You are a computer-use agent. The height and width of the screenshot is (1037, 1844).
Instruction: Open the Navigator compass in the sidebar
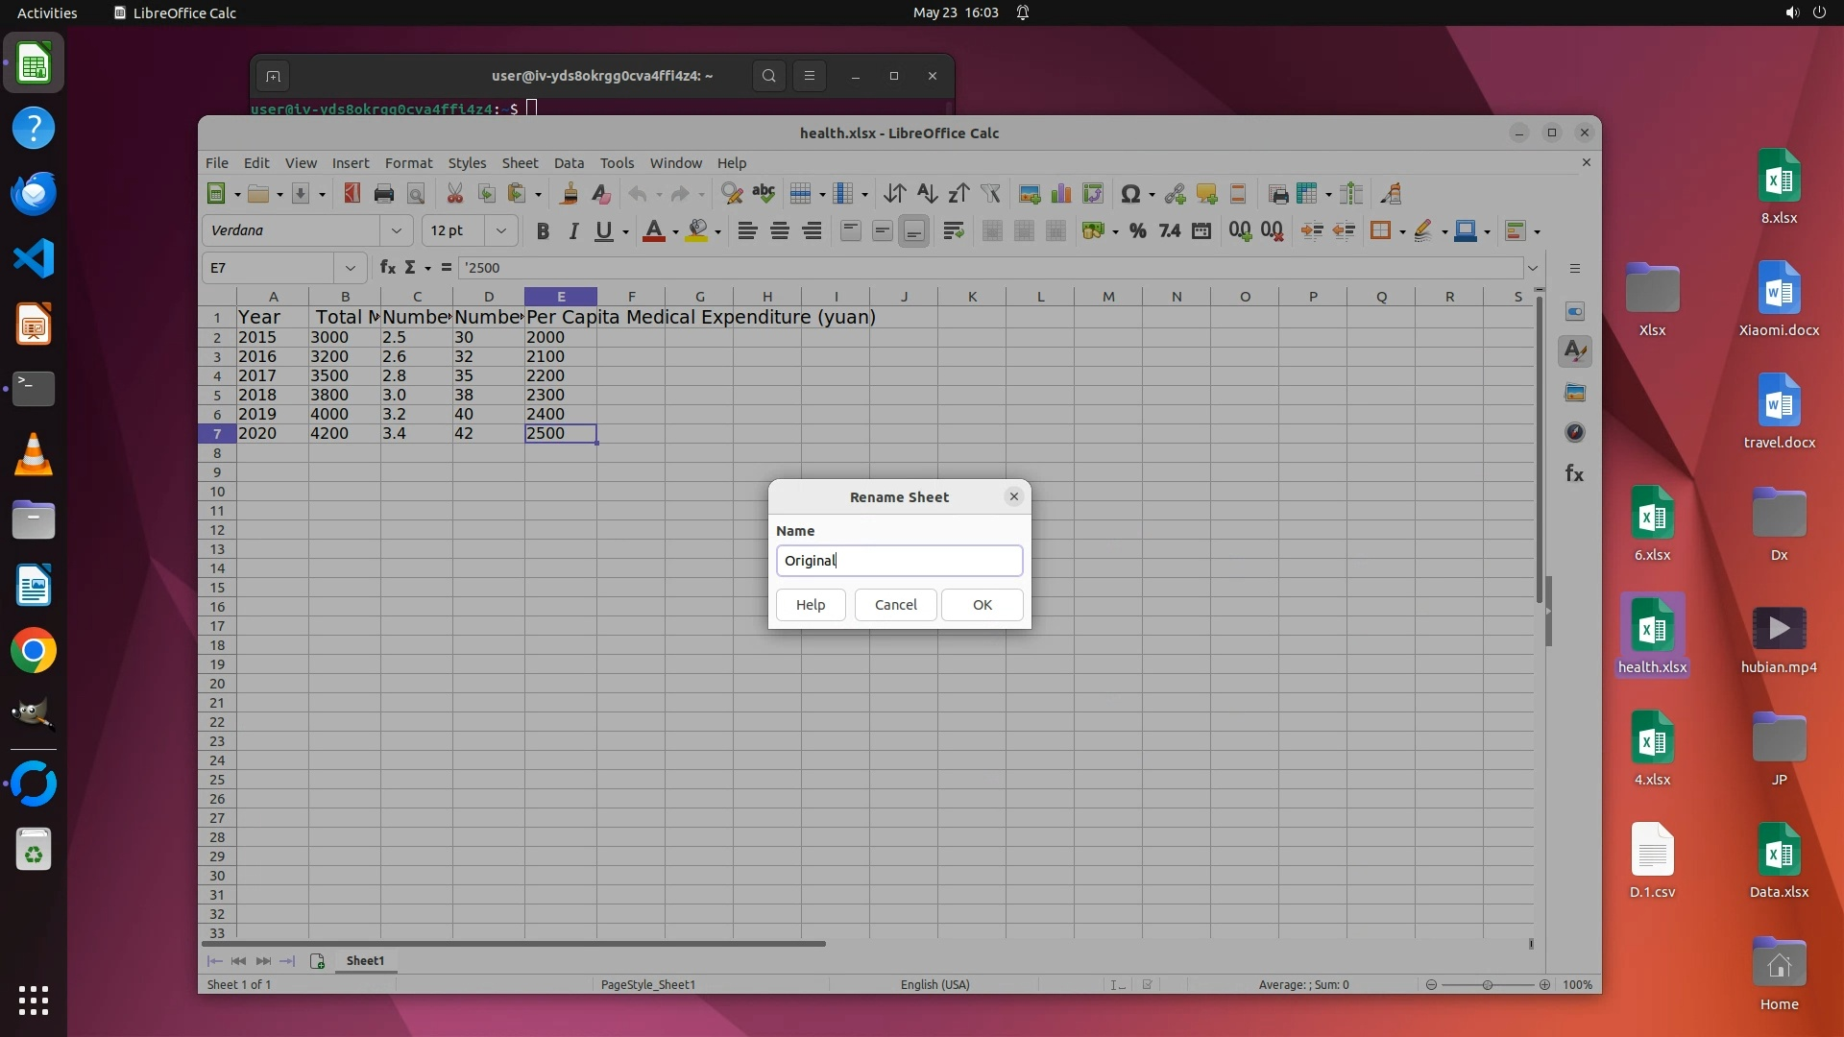tap(1574, 432)
